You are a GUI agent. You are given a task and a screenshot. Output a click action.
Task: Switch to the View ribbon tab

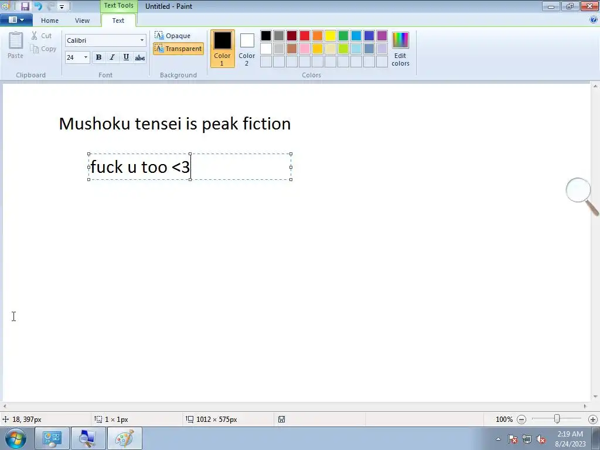[82, 21]
